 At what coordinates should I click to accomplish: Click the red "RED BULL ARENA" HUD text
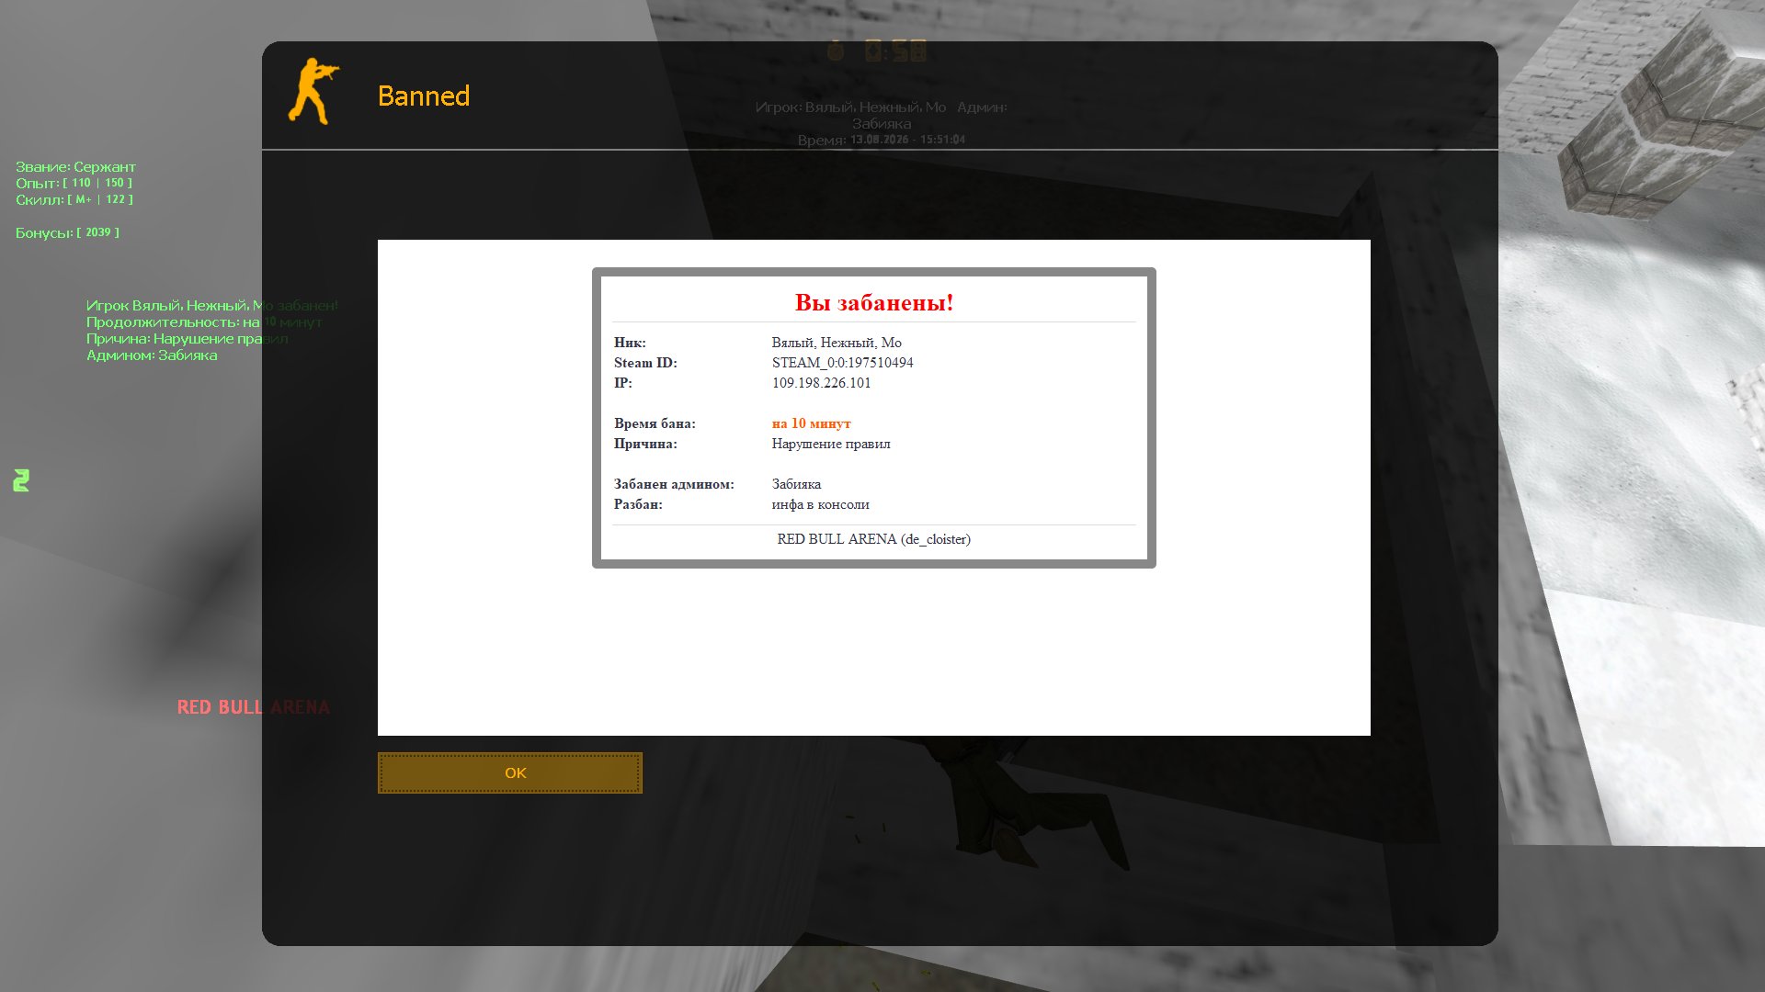click(253, 707)
